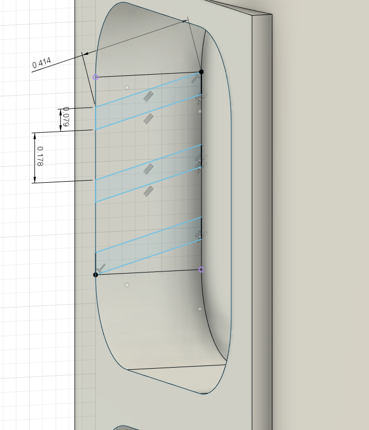Click the perpendicular constraint glyph near the bottom-left black point
Image resolution: width=369 pixels, height=430 pixels.
101,268
